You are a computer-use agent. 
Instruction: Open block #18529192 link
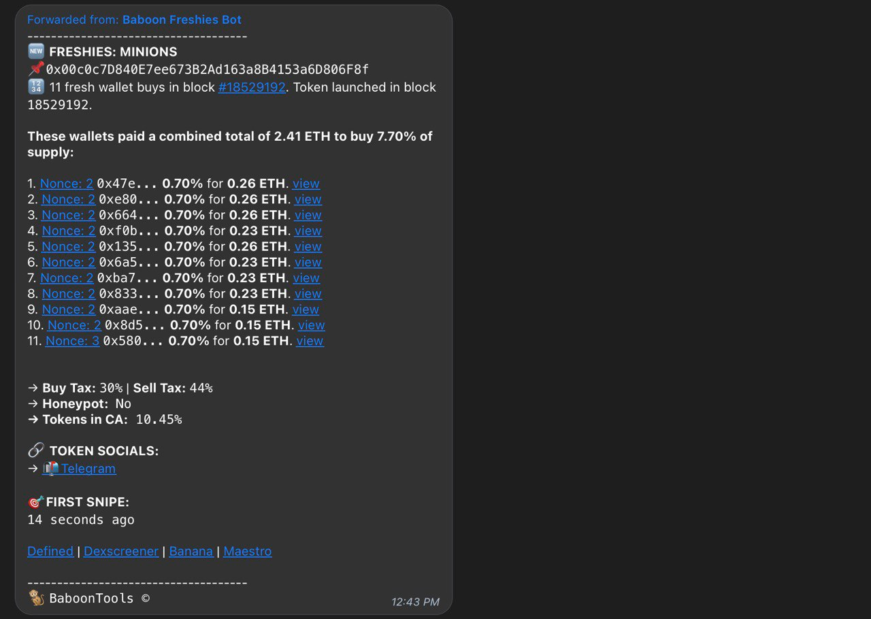point(252,87)
